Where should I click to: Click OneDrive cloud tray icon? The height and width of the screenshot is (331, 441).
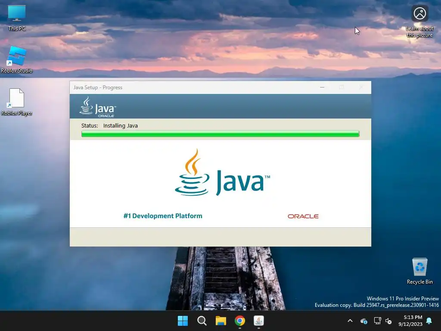364,321
